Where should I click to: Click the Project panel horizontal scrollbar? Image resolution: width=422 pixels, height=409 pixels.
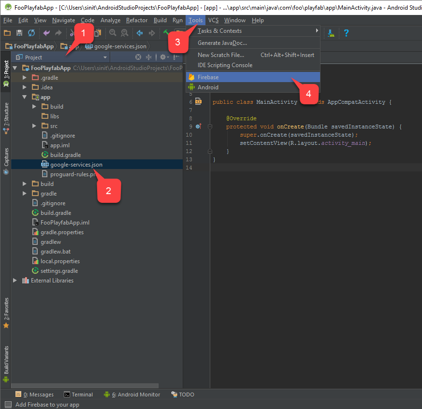pyautogui.click(x=85, y=386)
